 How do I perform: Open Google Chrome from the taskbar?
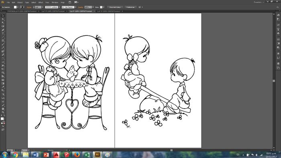click(x=15, y=155)
